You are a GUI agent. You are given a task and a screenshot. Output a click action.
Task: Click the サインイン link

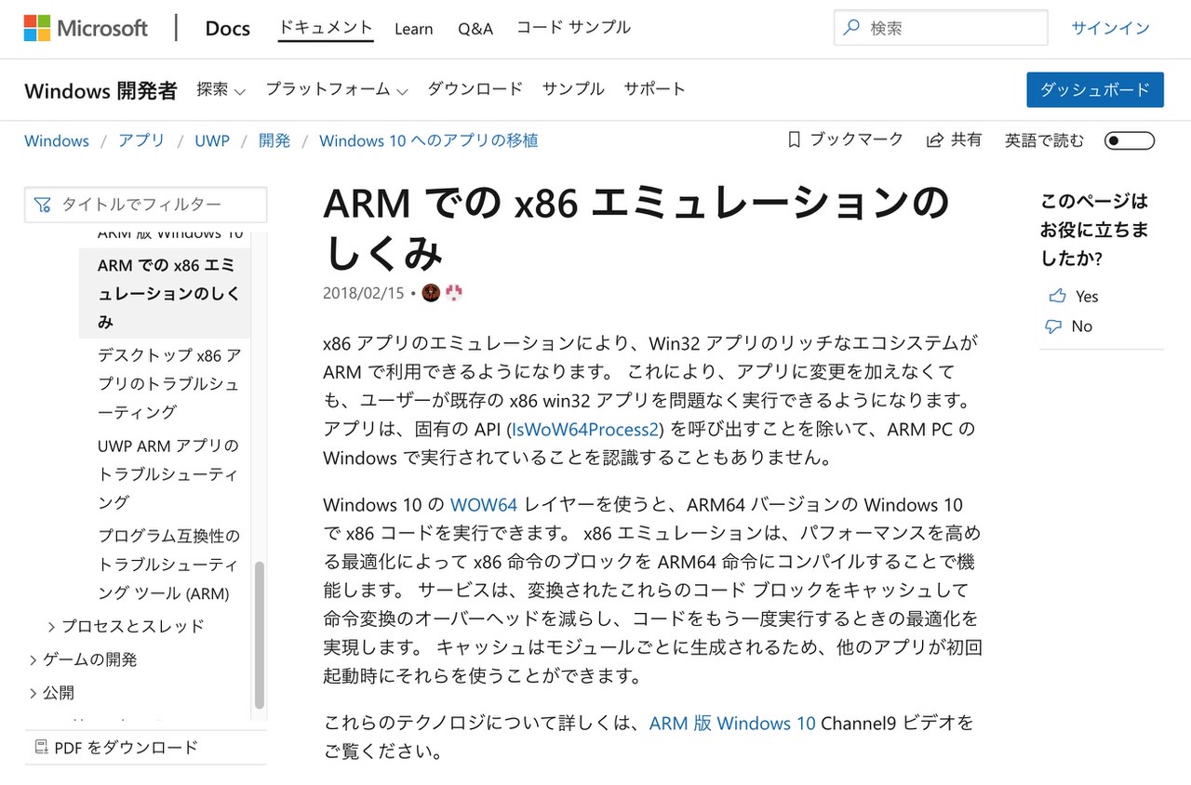(x=1110, y=28)
